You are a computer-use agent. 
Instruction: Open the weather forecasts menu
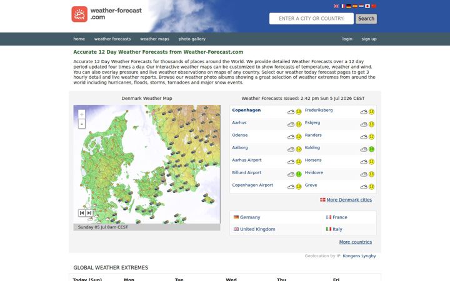(112, 39)
